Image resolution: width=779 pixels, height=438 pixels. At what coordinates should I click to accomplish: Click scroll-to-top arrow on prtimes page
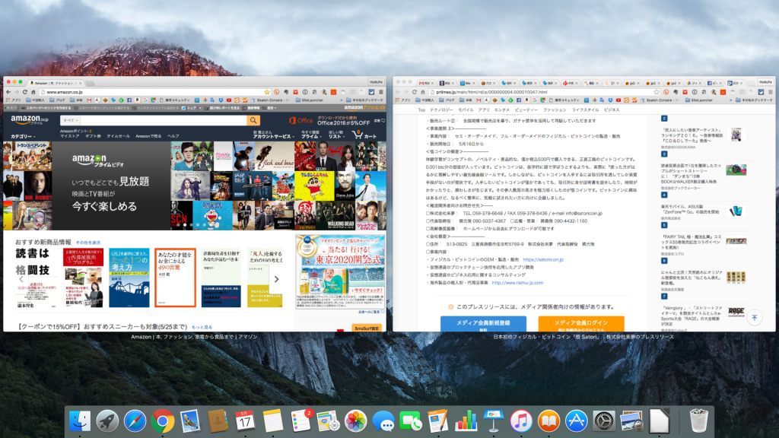tap(754, 318)
